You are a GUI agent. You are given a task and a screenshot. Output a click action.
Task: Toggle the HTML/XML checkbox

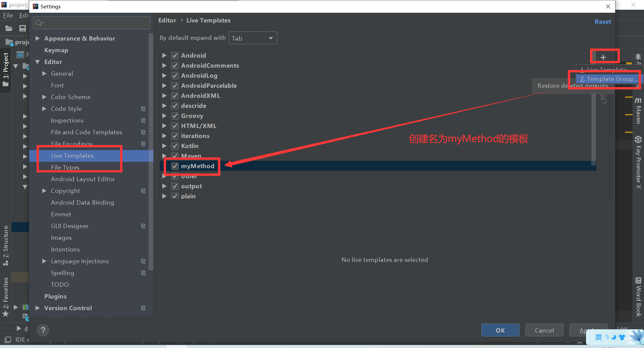[175, 126]
